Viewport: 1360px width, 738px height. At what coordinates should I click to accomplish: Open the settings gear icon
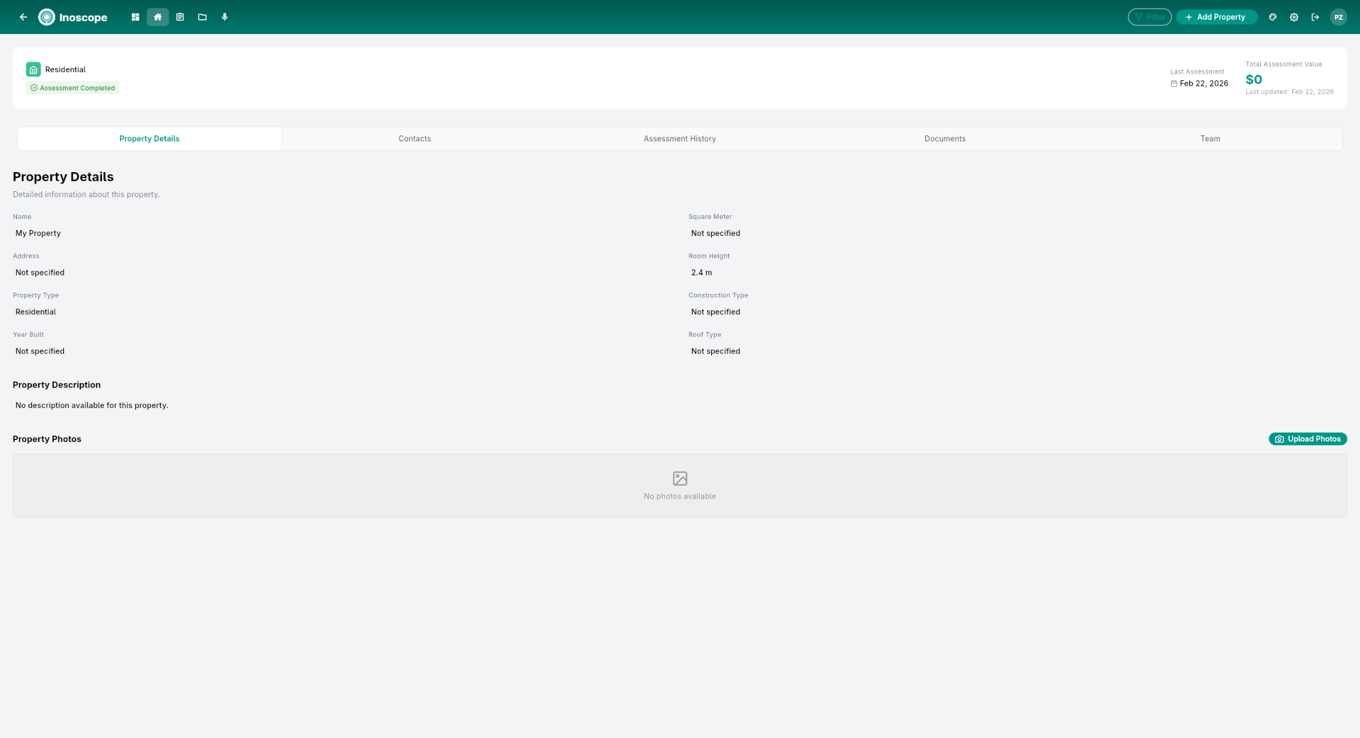click(x=1293, y=16)
